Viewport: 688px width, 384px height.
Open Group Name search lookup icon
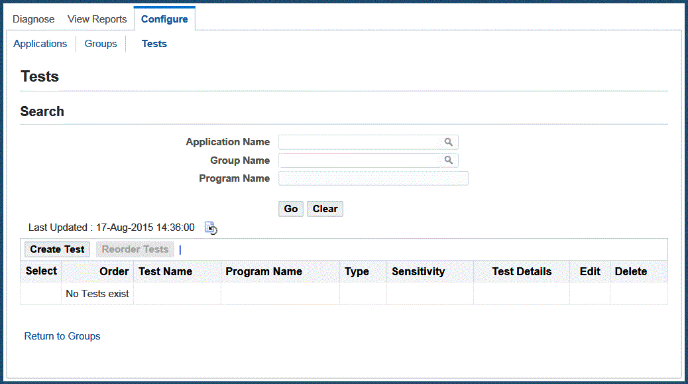click(x=448, y=160)
